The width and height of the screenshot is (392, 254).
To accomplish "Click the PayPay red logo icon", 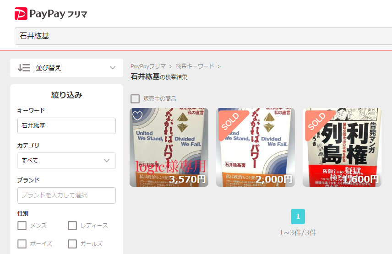I will (21, 13).
